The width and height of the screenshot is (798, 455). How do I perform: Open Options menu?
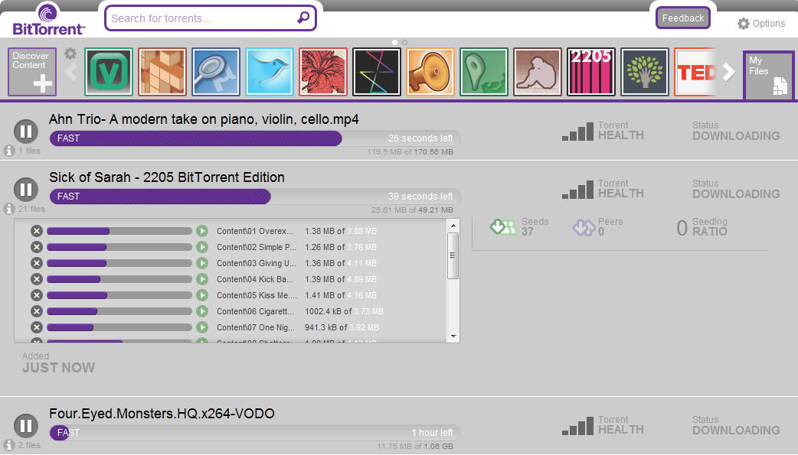761,24
